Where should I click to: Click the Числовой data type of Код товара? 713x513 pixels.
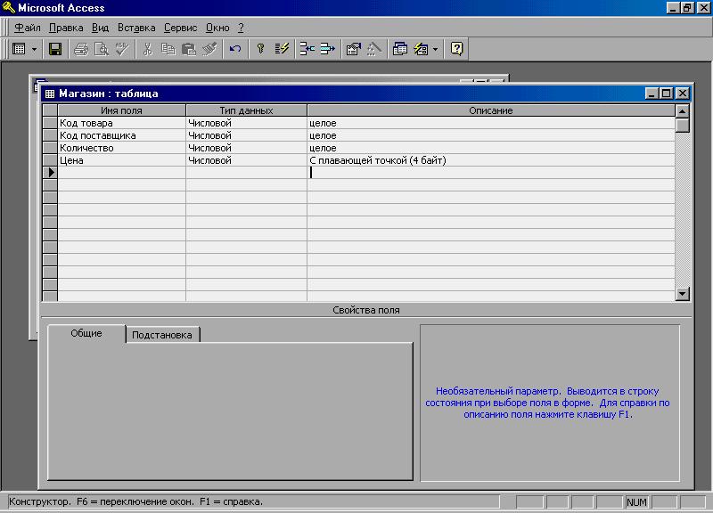coord(246,123)
